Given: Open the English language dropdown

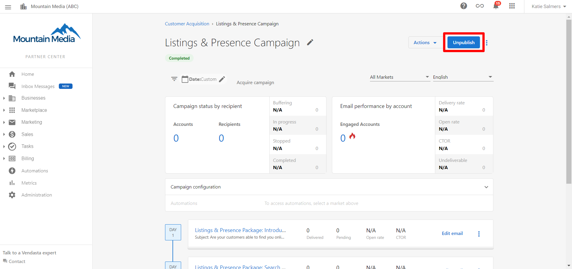Looking at the screenshot, I should pyautogui.click(x=463, y=77).
